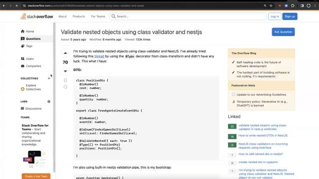Click the Sign up button
This screenshot has height=179, width=319.
[290, 16]
